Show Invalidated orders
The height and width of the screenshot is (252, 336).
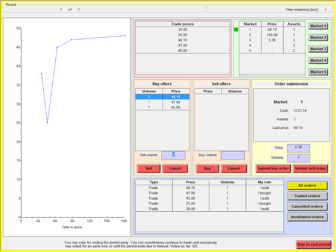(307, 217)
